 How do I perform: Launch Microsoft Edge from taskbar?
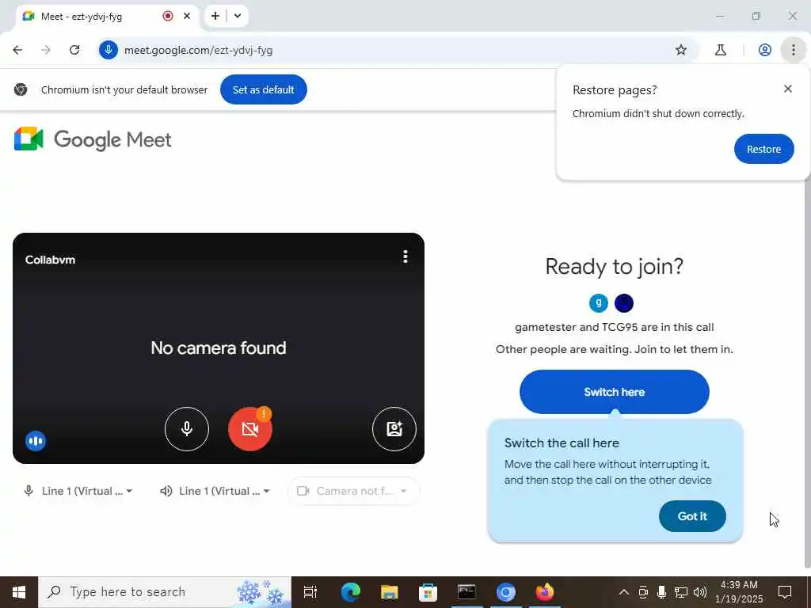pyautogui.click(x=350, y=592)
